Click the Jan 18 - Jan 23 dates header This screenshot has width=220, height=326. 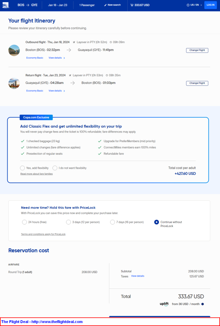click(58, 5)
